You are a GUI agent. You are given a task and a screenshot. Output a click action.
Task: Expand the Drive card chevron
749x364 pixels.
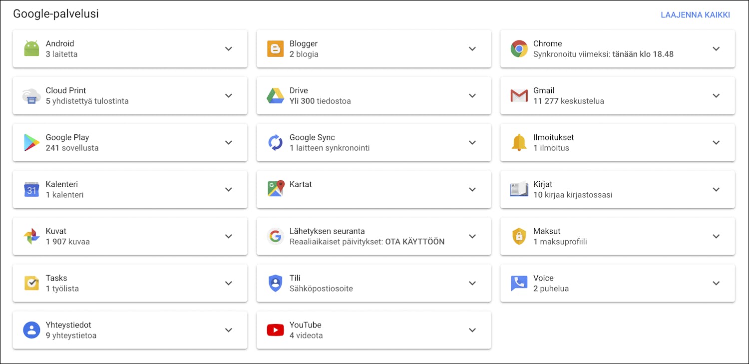tap(472, 96)
